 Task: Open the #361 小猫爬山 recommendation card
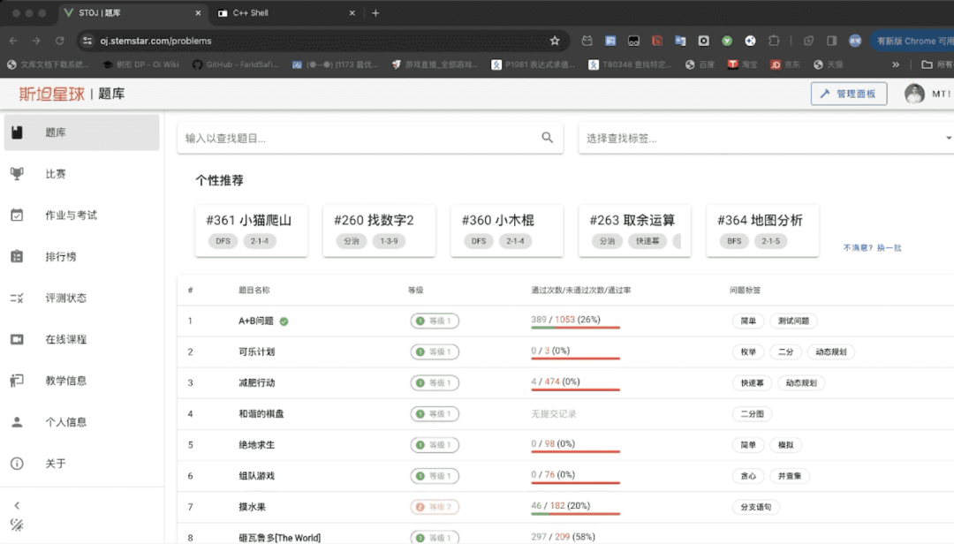click(x=251, y=230)
